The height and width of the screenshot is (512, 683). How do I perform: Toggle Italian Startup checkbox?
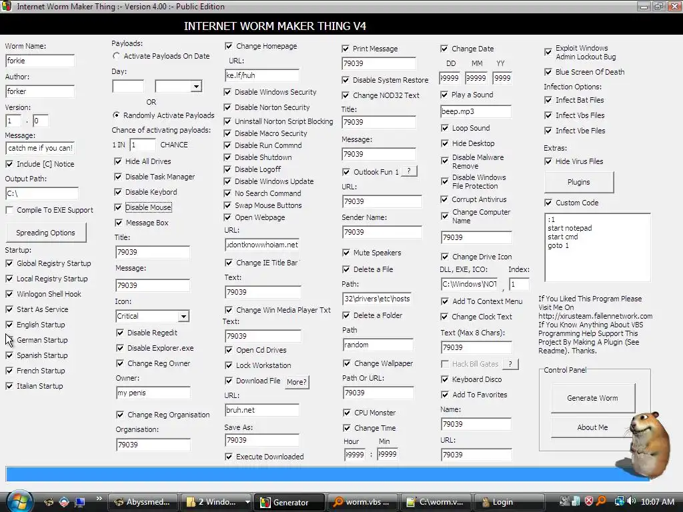coord(9,386)
